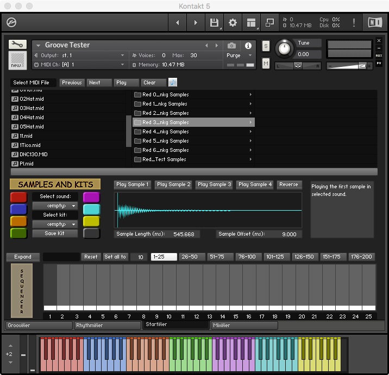Toggle the Mute M button
389x375 pixels.
click(x=266, y=64)
